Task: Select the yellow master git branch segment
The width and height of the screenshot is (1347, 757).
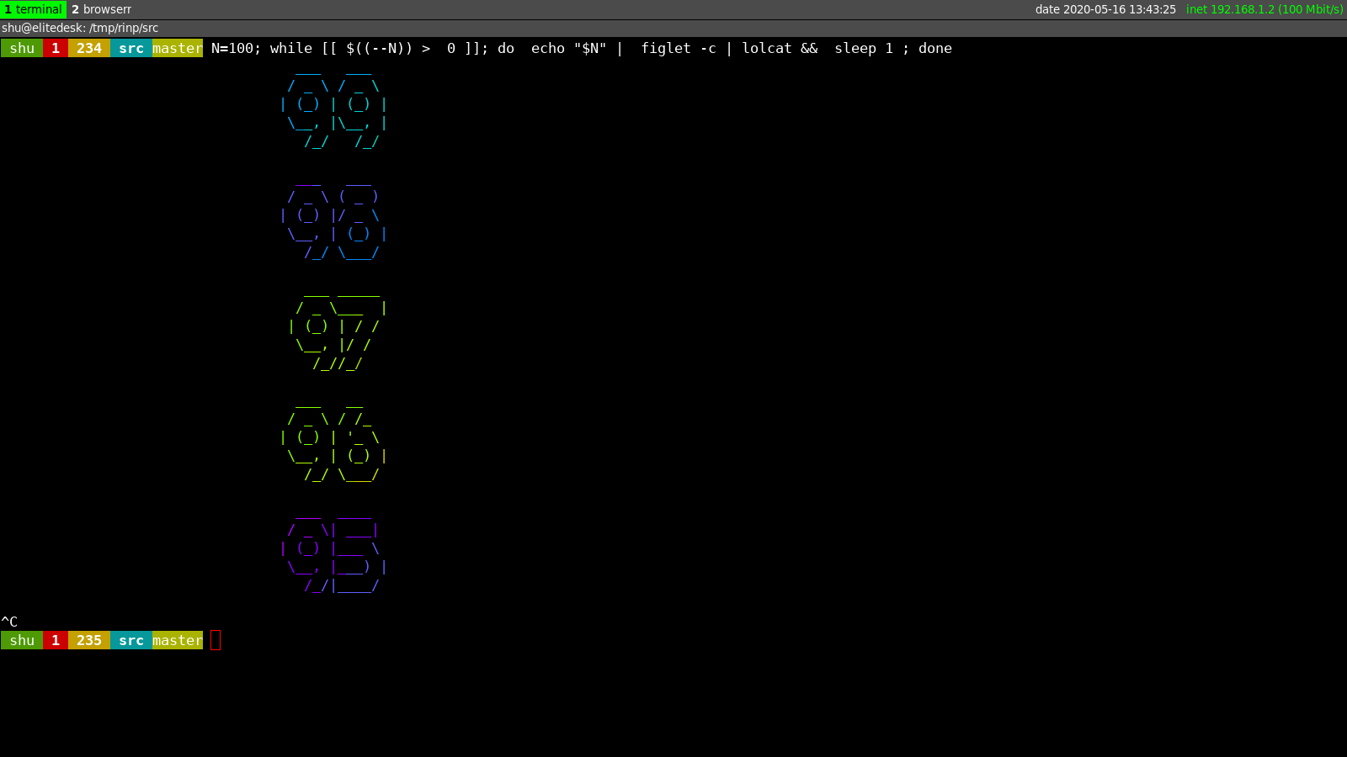Action: 176,48
